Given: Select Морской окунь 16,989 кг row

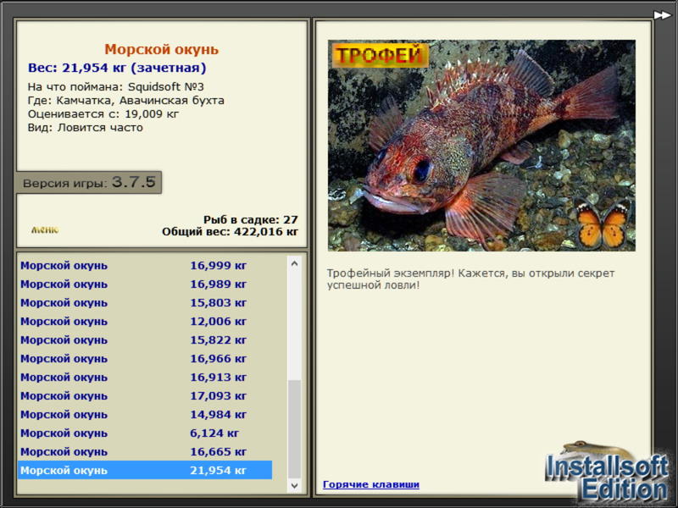Looking at the screenshot, I should click(145, 284).
